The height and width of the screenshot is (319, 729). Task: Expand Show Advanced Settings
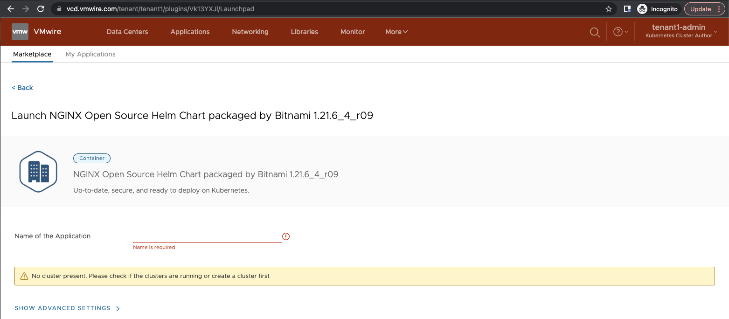67,308
